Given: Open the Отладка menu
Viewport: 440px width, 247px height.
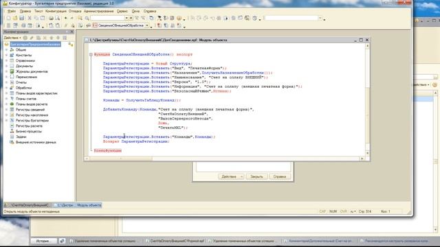Looking at the screenshot, I should [75, 11].
